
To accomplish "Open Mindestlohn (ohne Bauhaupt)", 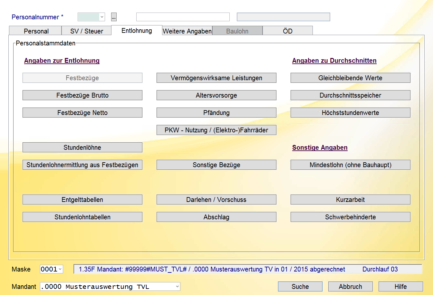I will 351,165.
